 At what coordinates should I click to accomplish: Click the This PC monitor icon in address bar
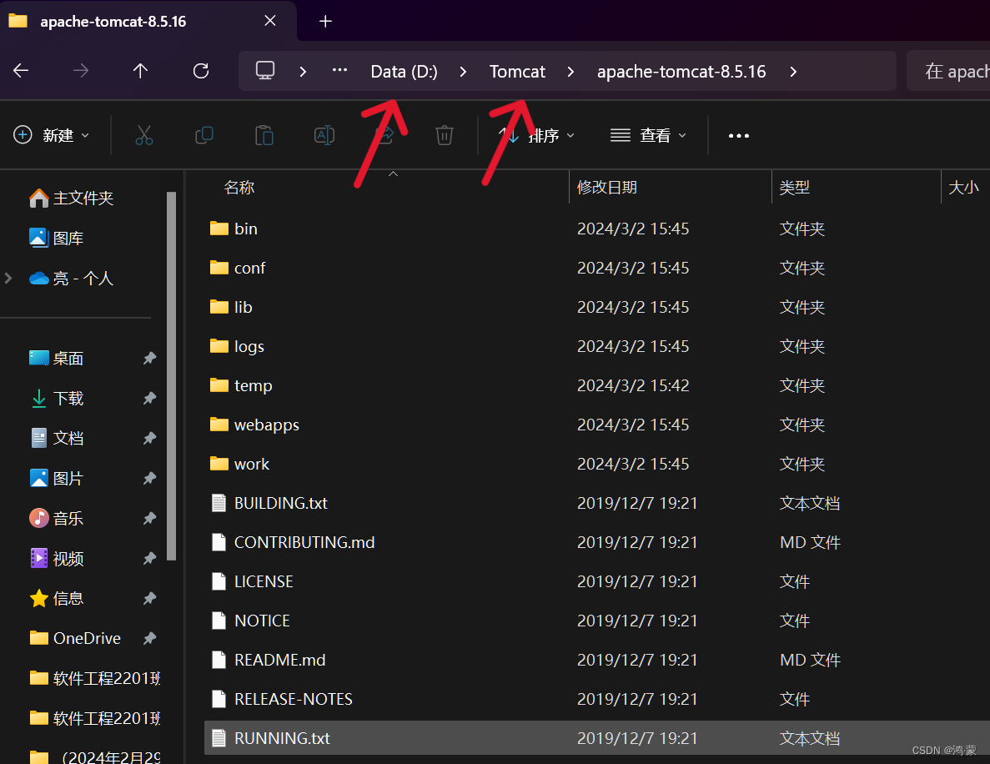click(264, 70)
